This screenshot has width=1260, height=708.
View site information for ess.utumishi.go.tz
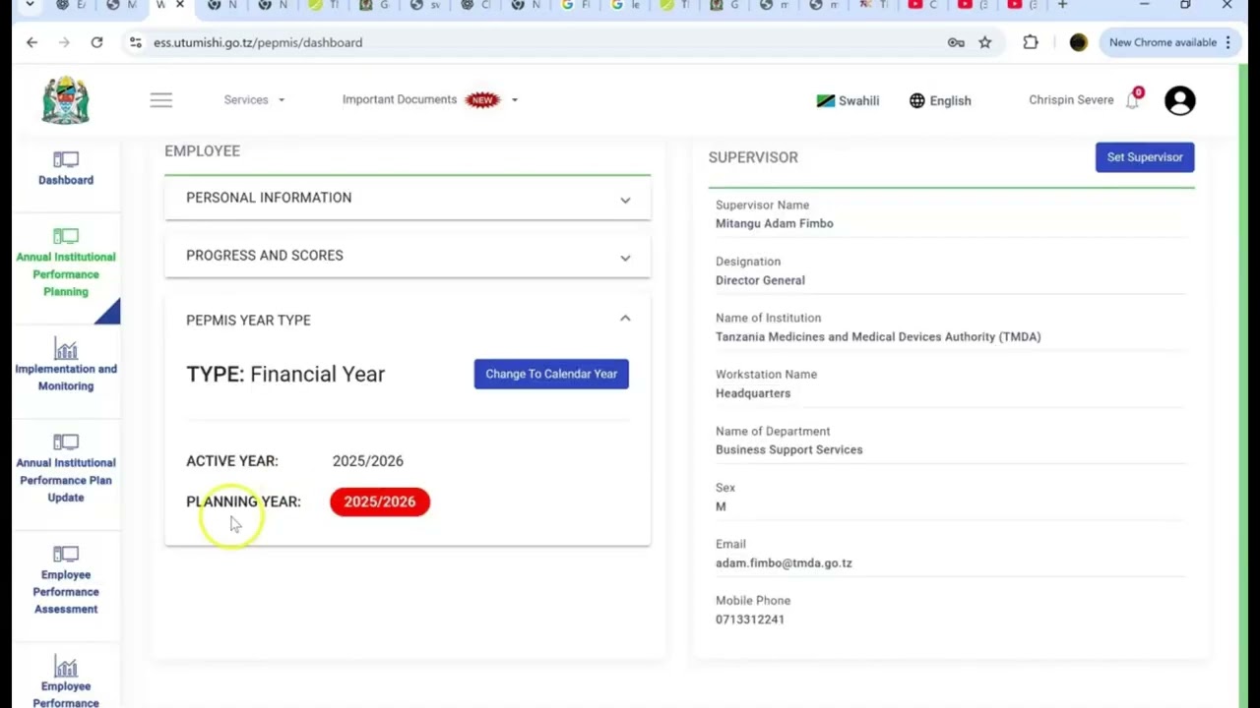pyautogui.click(x=135, y=42)
